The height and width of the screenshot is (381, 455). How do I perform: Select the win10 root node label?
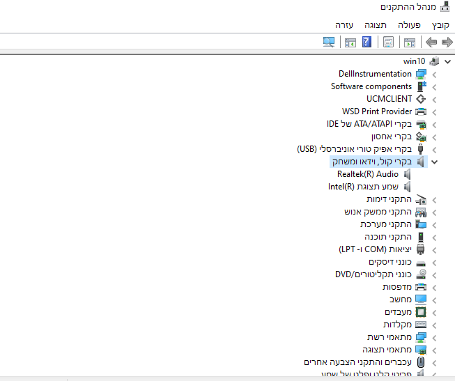pyautogui.click(x=414, y=61)
